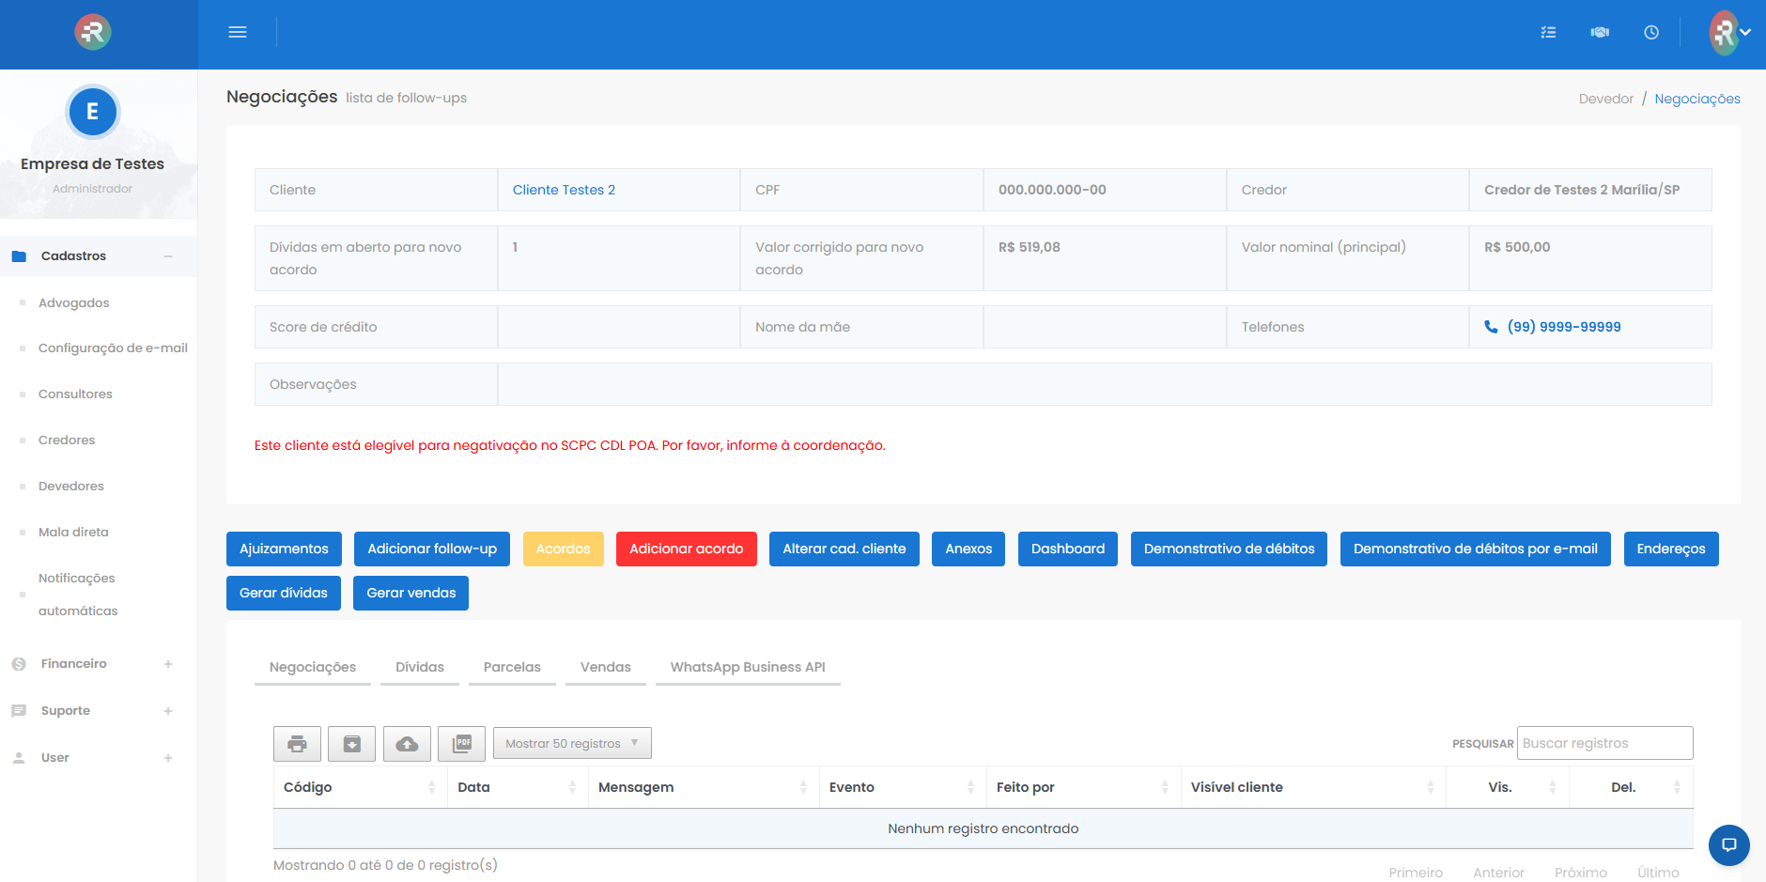Select the WhatsApp Business API tab
The image size is (1766, 882).
(x=748, y=667)
